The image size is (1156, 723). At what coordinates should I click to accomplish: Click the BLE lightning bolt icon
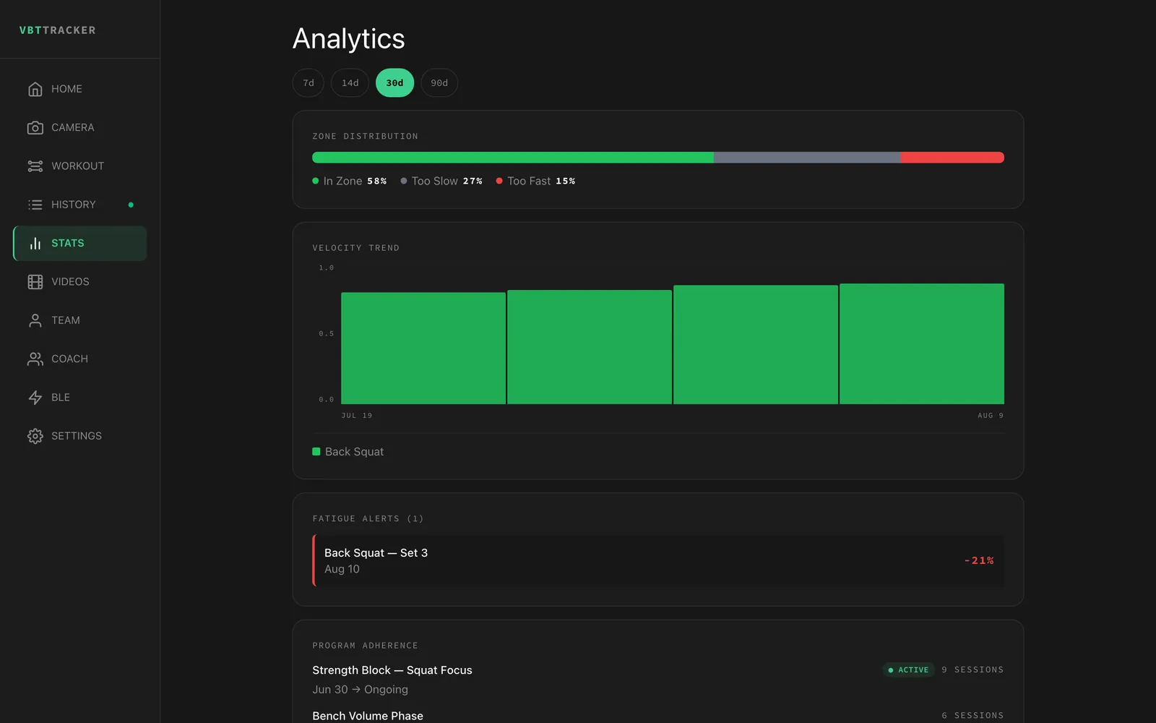(x=35, y=398)
